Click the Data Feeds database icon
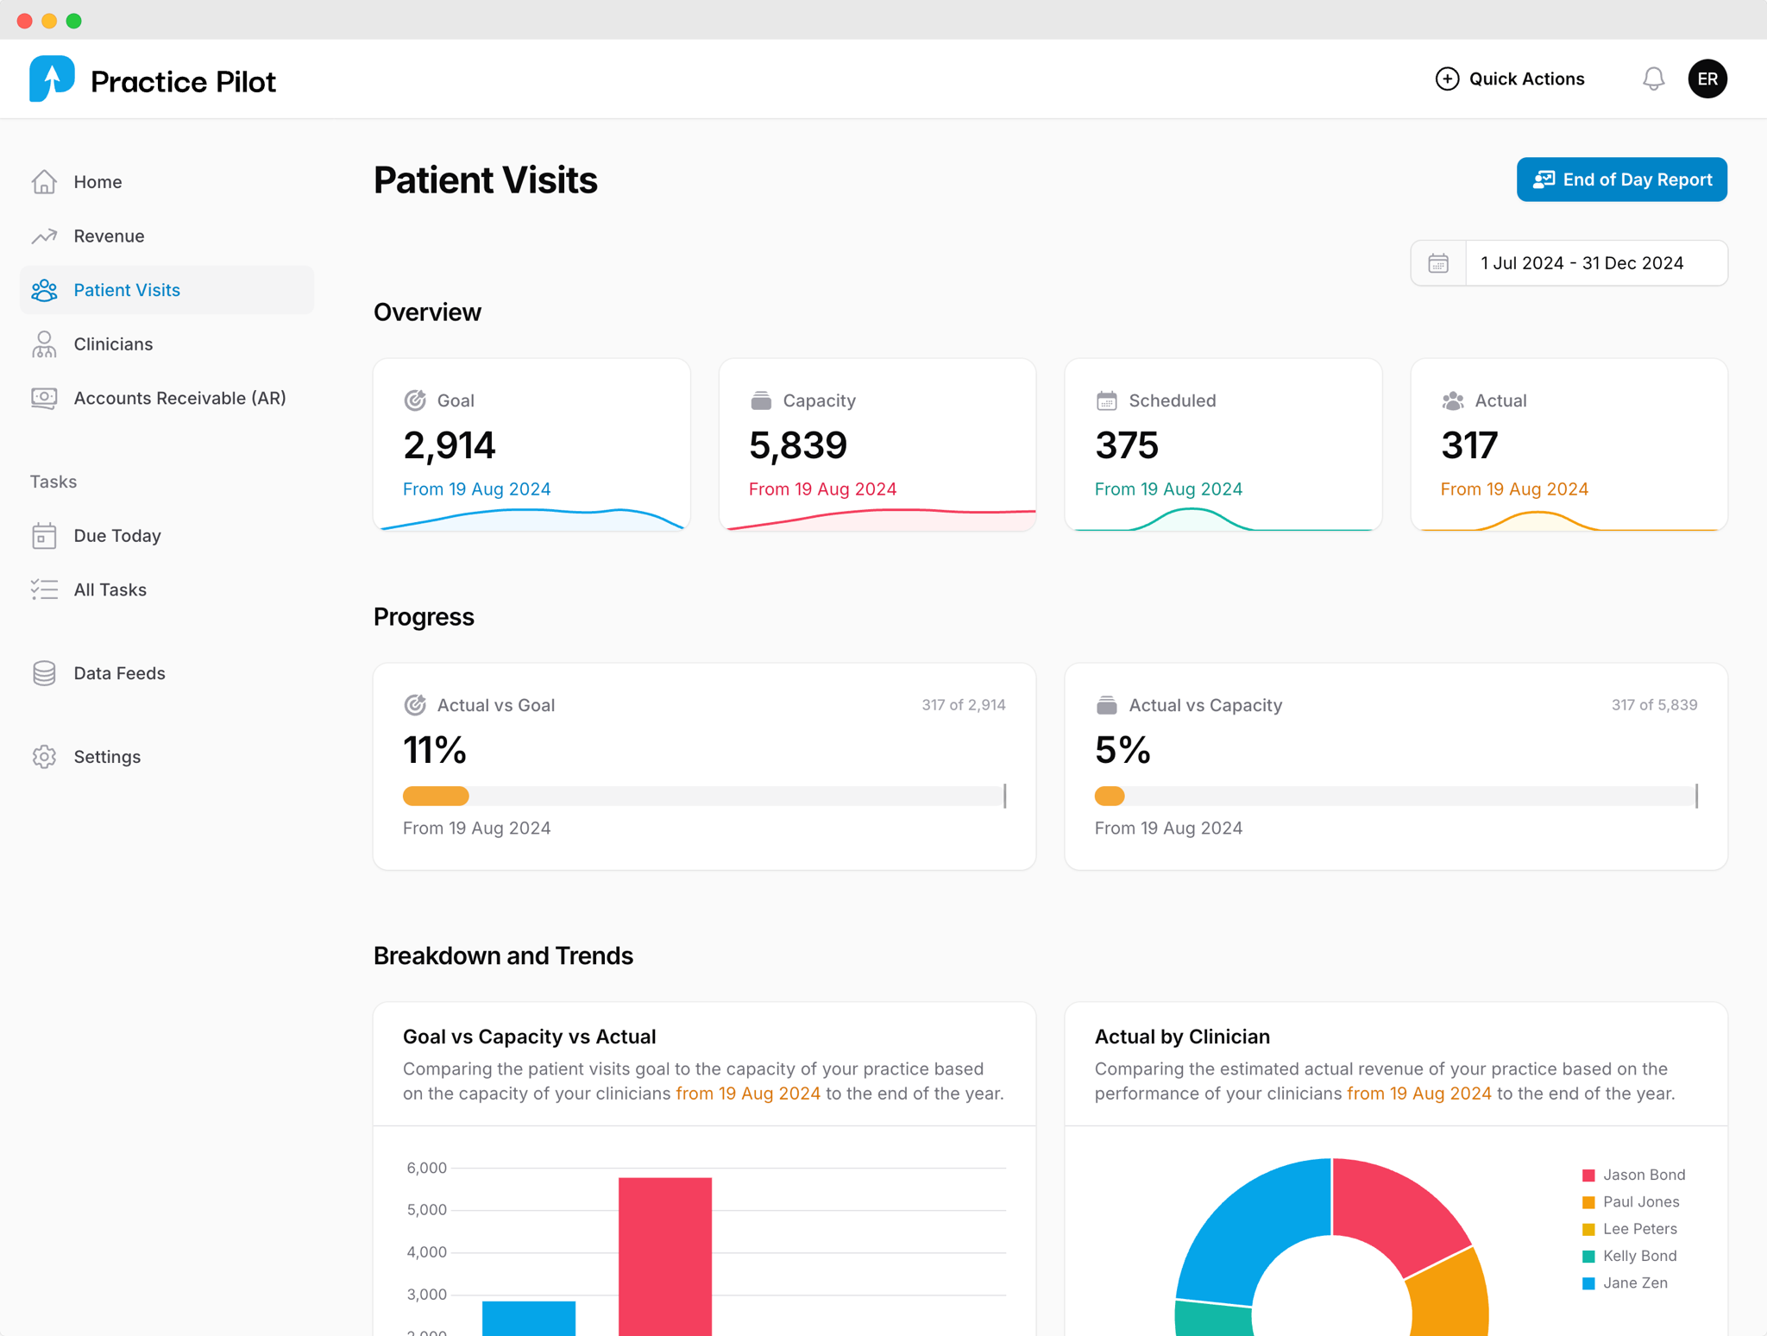 tap(44, 673)
